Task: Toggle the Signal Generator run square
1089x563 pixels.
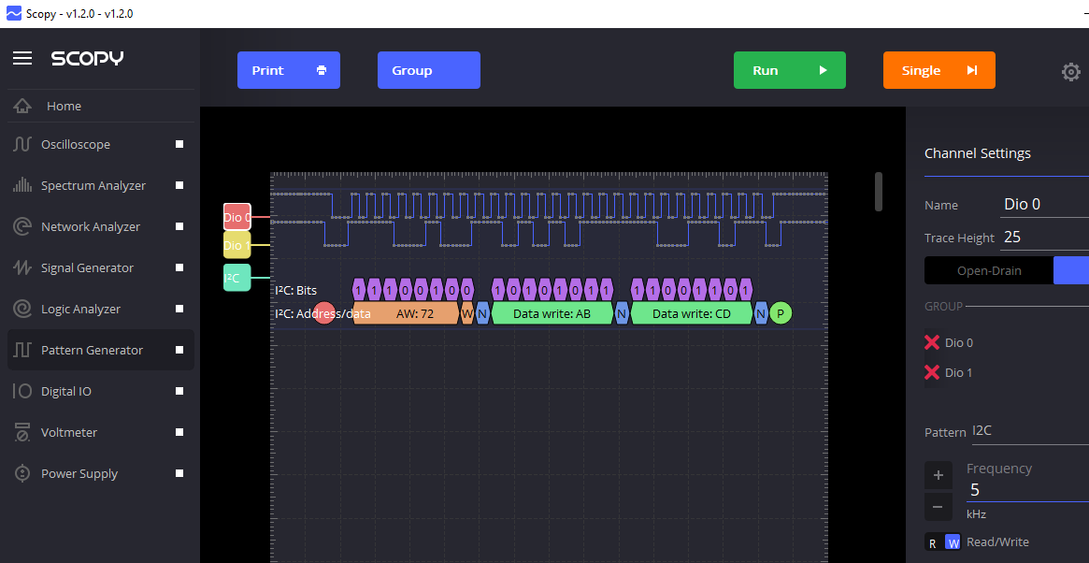Action: [179, 267]
